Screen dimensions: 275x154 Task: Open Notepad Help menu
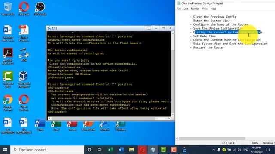(x=213, y=9)
